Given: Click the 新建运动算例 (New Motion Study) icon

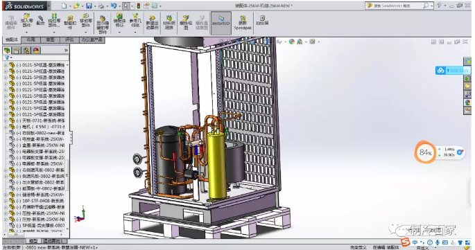Looking at the screenshot, I should click(x=152, y=22).
